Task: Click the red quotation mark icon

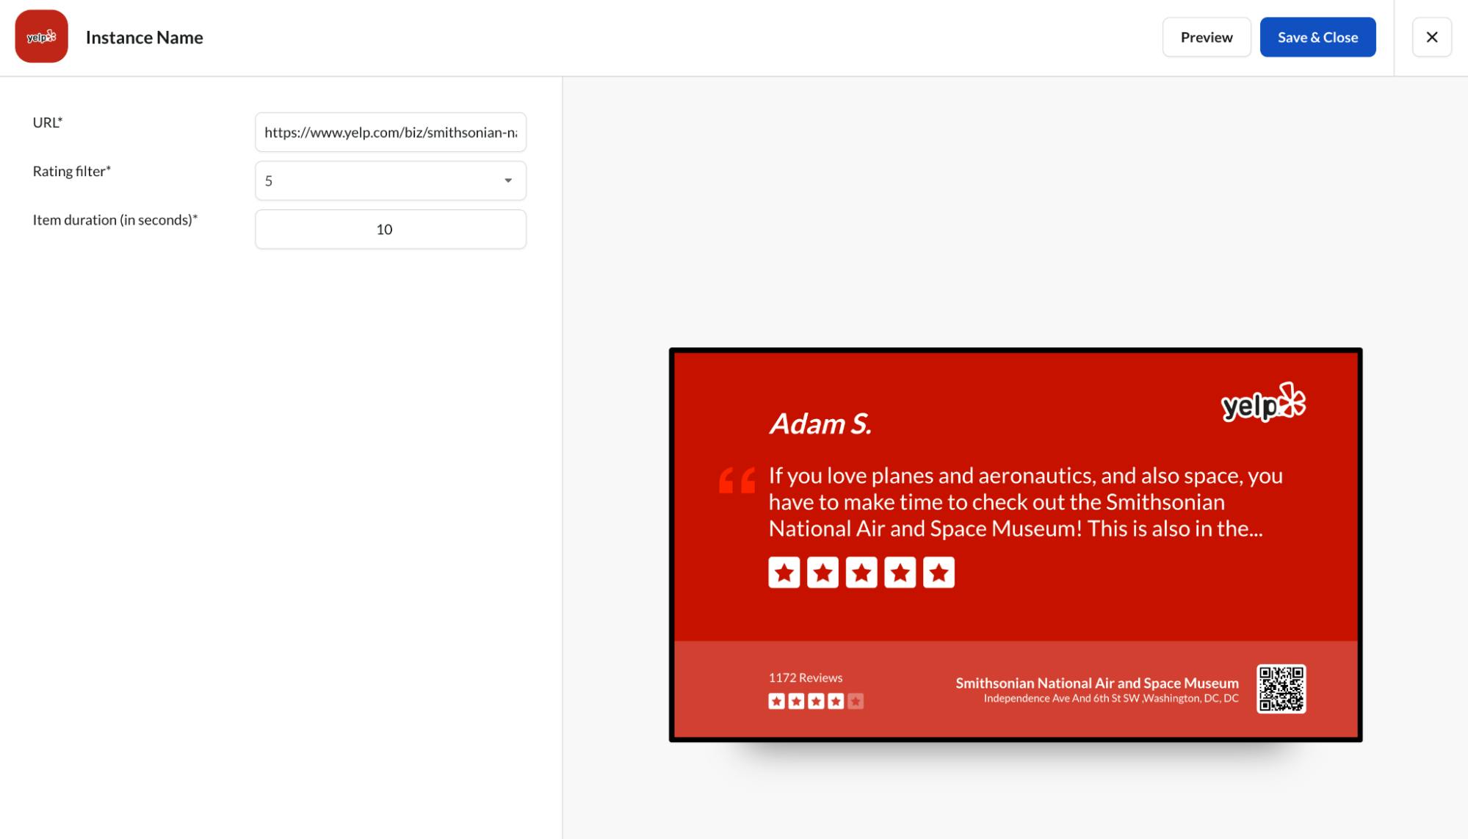Action: pyautogui.click(x=737, y=480)
